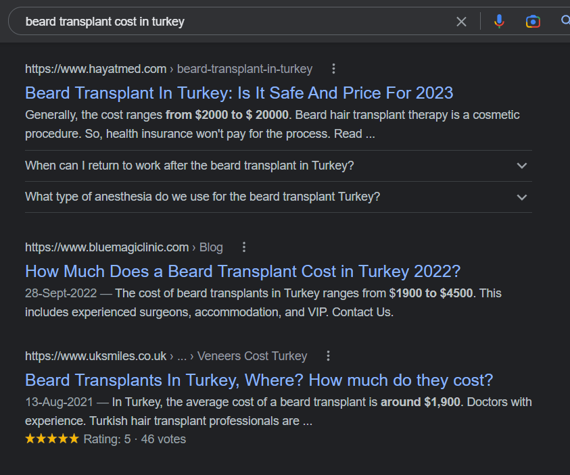The height and width of the screenshot is (475, 570).
Task: Start voice search with the microphone icon
Action: coord(499,22)
